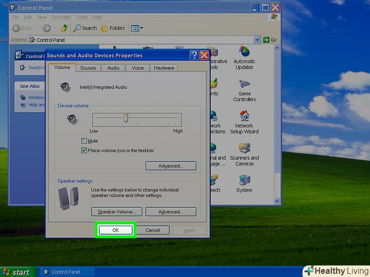Click the OK button
This screenshot has height=277, width=370.
click(115, 230)
